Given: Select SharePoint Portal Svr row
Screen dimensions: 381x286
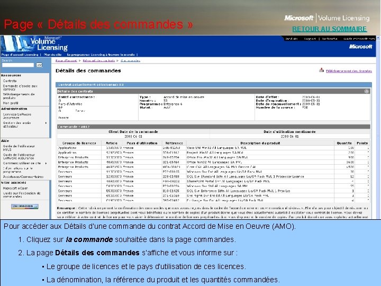Looking at the screenshot, I should tap(214, 181).
